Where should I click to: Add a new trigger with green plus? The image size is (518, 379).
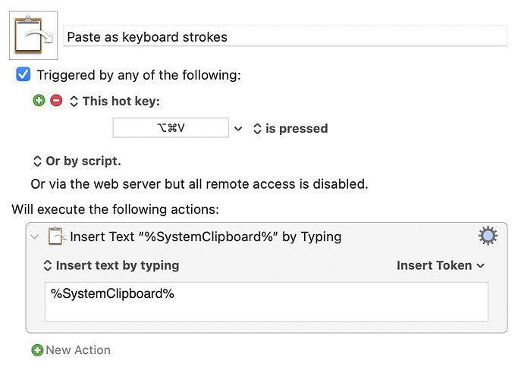pos(39,101)
